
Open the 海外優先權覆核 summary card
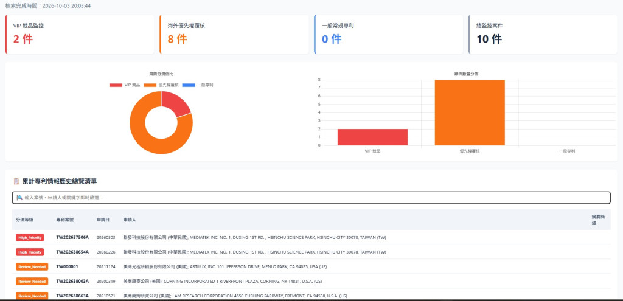234,34
